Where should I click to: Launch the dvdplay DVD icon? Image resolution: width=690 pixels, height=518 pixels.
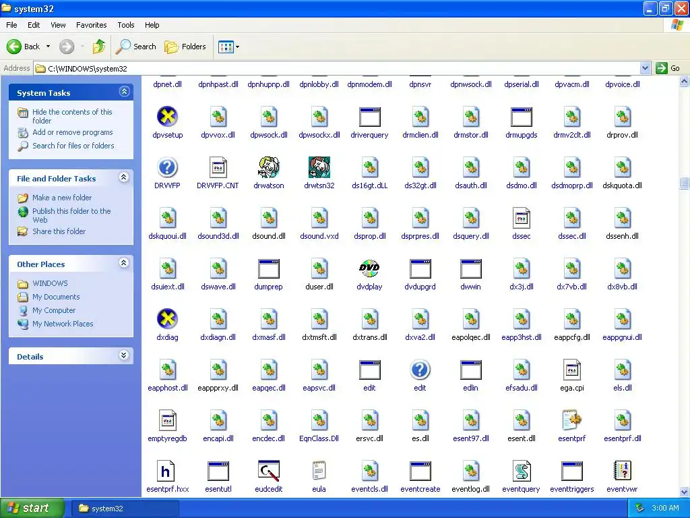369,268
